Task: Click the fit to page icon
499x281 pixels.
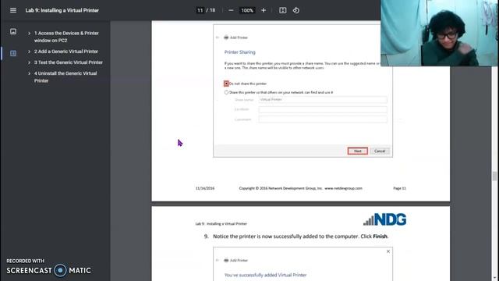Action: click(282, 10)
